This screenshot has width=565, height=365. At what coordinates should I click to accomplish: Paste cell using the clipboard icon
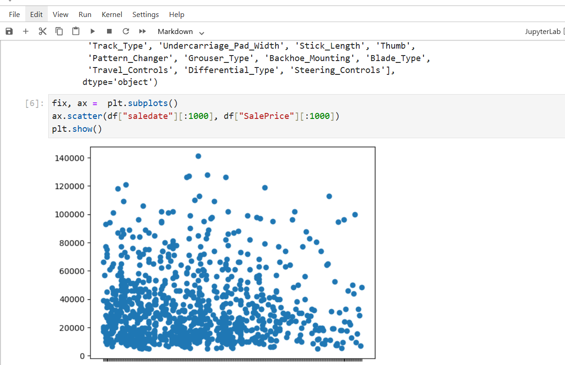click(x=76, y=31)
